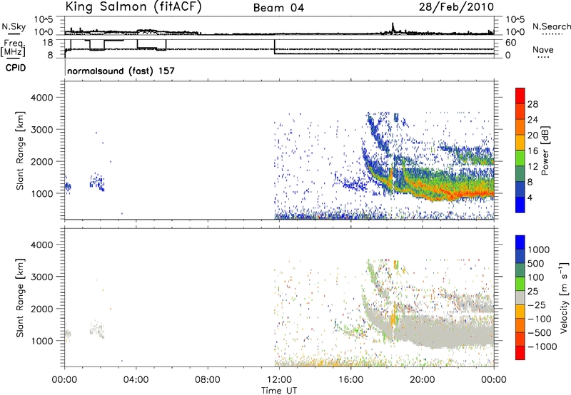The image size is (571, 395).
Task: Click the red bottom velocity colorbar segment
Action: (520, 353)
